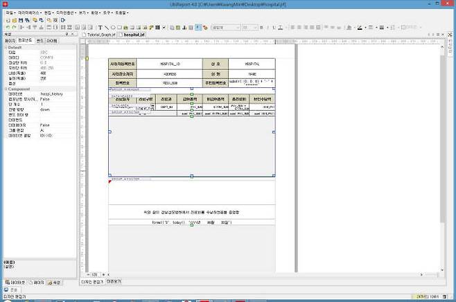Select the diagonal line drawing tool
The height and width of the screenshot is (302, 456).
tap(107, 28)
